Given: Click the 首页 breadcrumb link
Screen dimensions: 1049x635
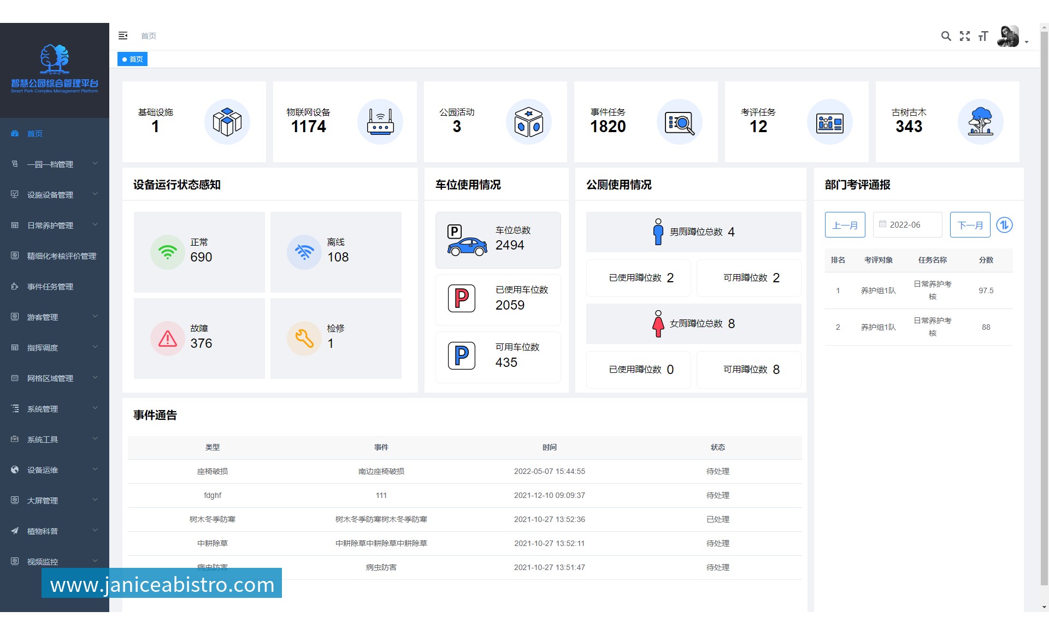Looking at the screenshot, I should pyautogui.click(x=149, y=36).
